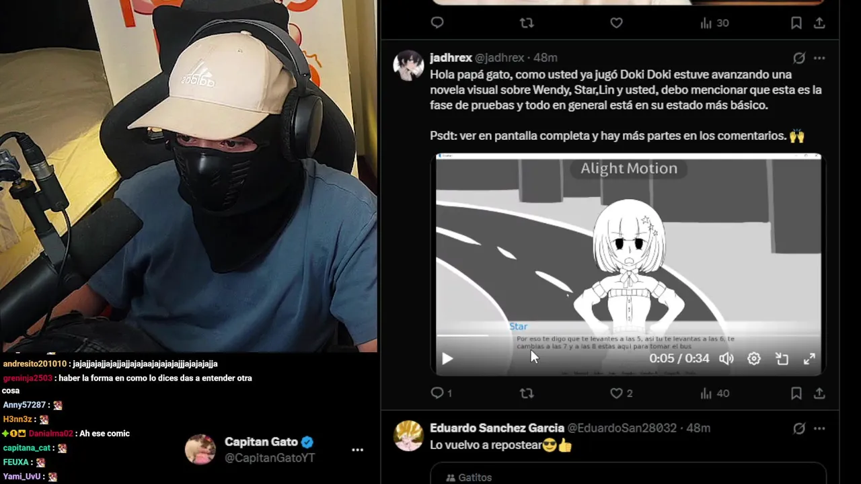
Task: Like the jadhrex tweet heart icon
Action: (616, 393)
